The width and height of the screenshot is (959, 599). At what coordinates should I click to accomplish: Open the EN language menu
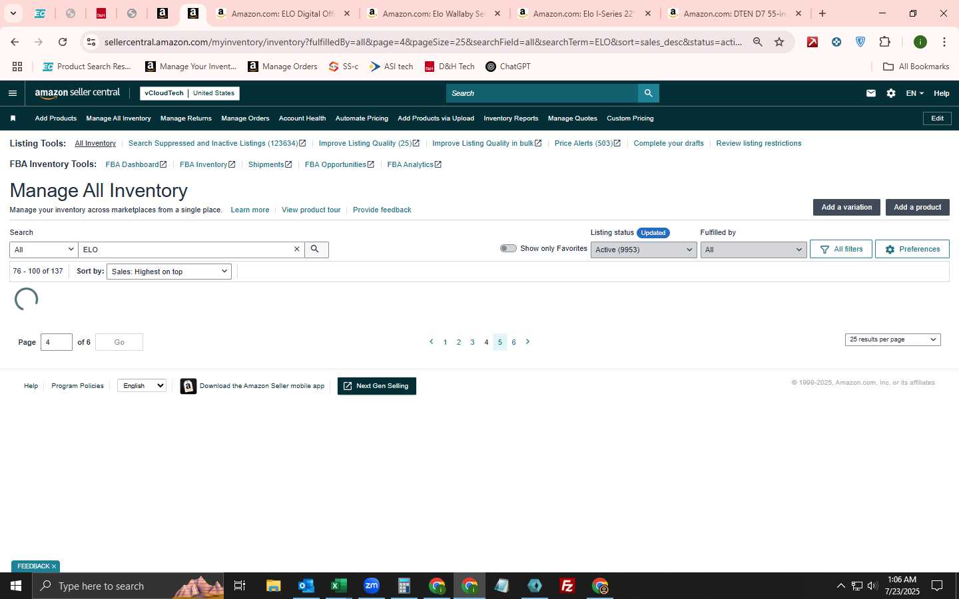coord(914,93)
